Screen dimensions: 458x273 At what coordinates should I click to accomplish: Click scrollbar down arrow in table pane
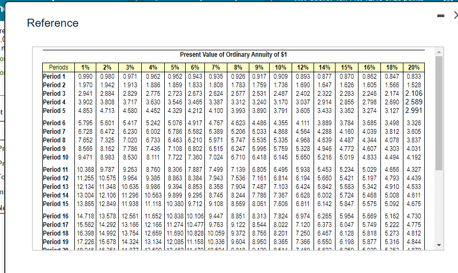click(439, 245)
